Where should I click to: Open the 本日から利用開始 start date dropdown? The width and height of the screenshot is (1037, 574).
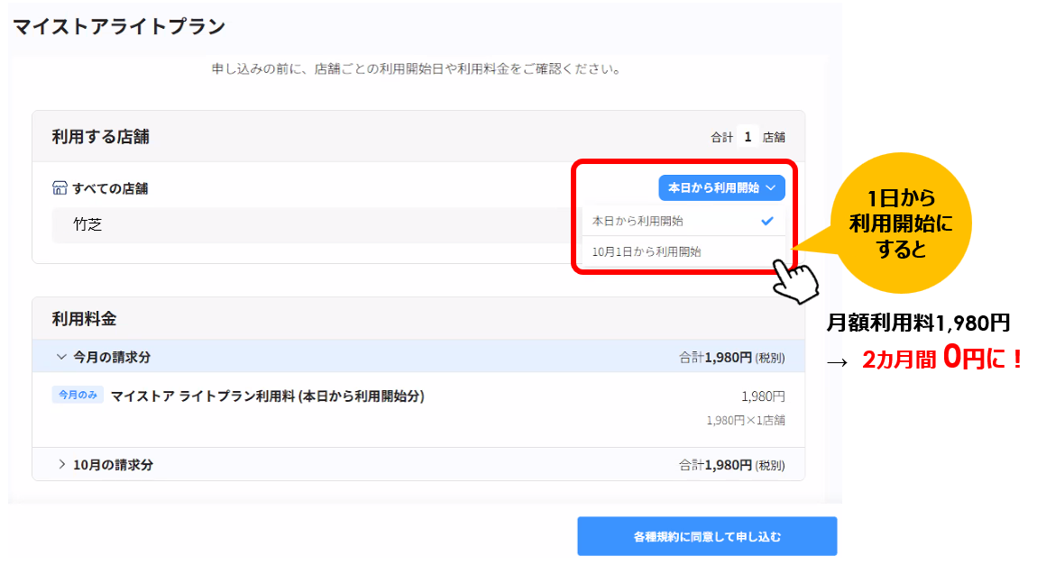coord(721,188)
